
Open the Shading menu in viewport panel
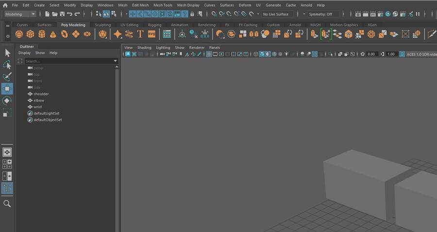[144, 48]
